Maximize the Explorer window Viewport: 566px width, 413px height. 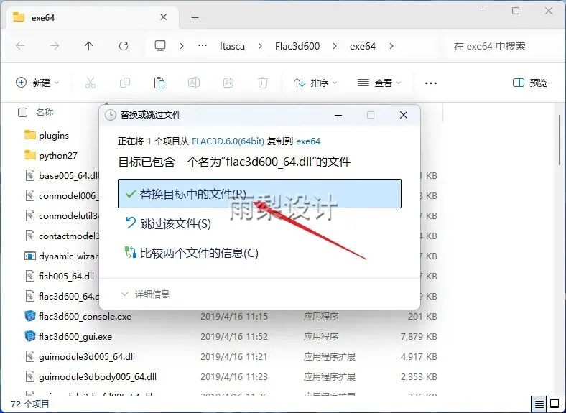pyautogui.click(x=516, y=11)
